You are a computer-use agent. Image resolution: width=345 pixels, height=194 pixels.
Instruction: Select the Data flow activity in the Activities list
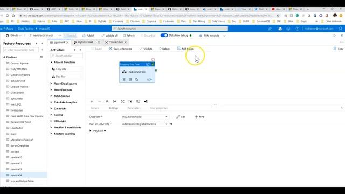coord(67,77)
